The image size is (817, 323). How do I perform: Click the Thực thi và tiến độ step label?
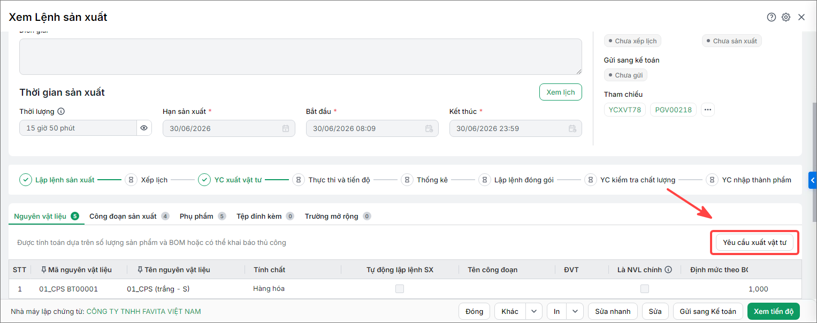point(339,180)
